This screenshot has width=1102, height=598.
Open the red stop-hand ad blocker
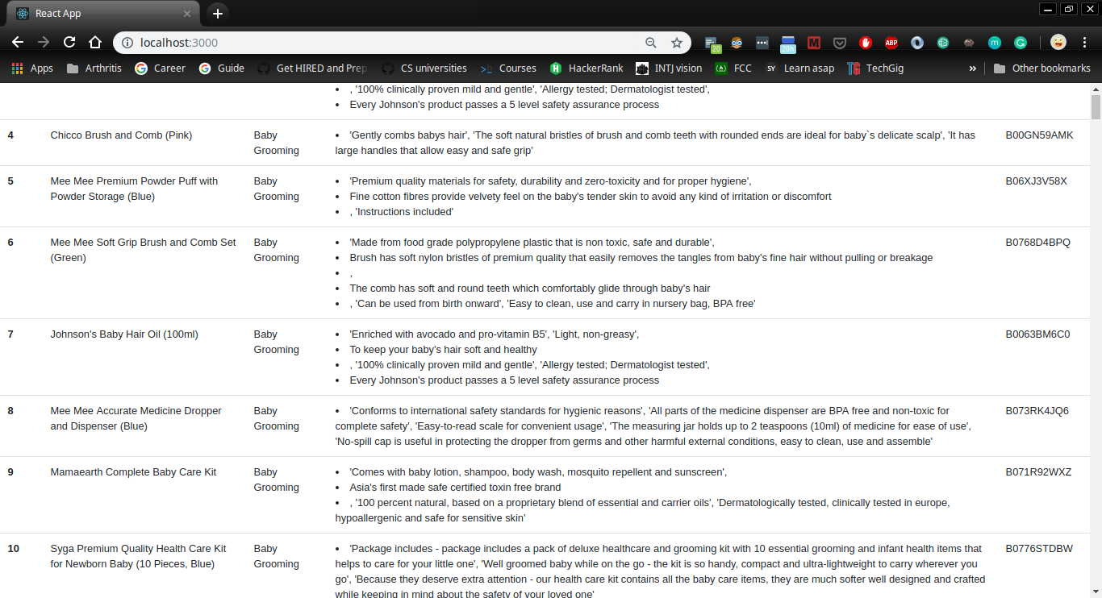pyautogui.click(x=866, y=43)
